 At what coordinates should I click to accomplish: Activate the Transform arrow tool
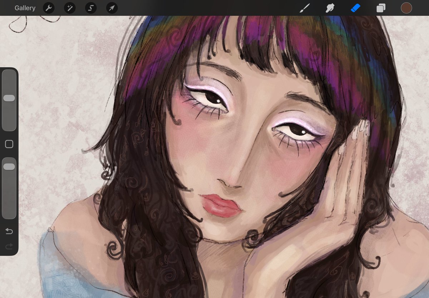click(112, 8)
